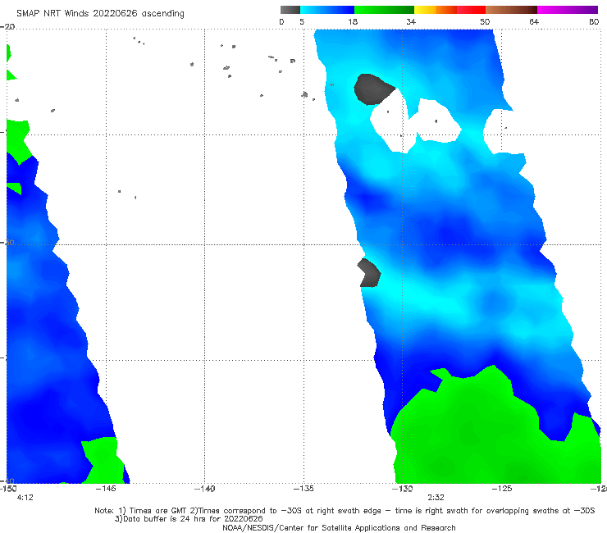This screenshot has width=607, height=533.
Task: Click the color bar label '18'
Action: tap(353, 21)
